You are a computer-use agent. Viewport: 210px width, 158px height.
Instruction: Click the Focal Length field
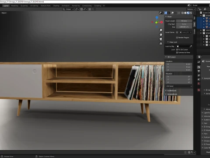coord(184,21)
